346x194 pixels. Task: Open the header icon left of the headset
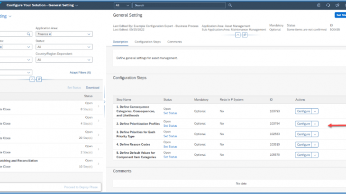click(319, 5)
